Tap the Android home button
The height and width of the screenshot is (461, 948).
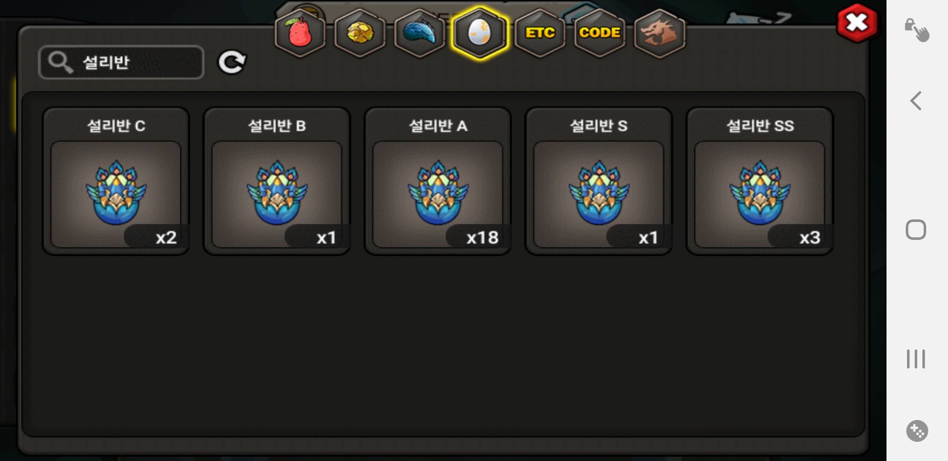[916, 230]
